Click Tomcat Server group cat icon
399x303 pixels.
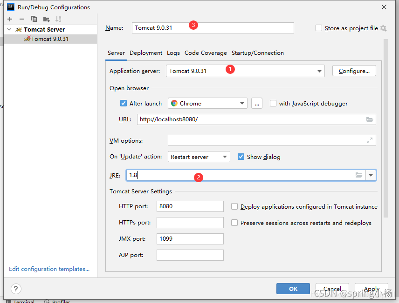(19, 30)
